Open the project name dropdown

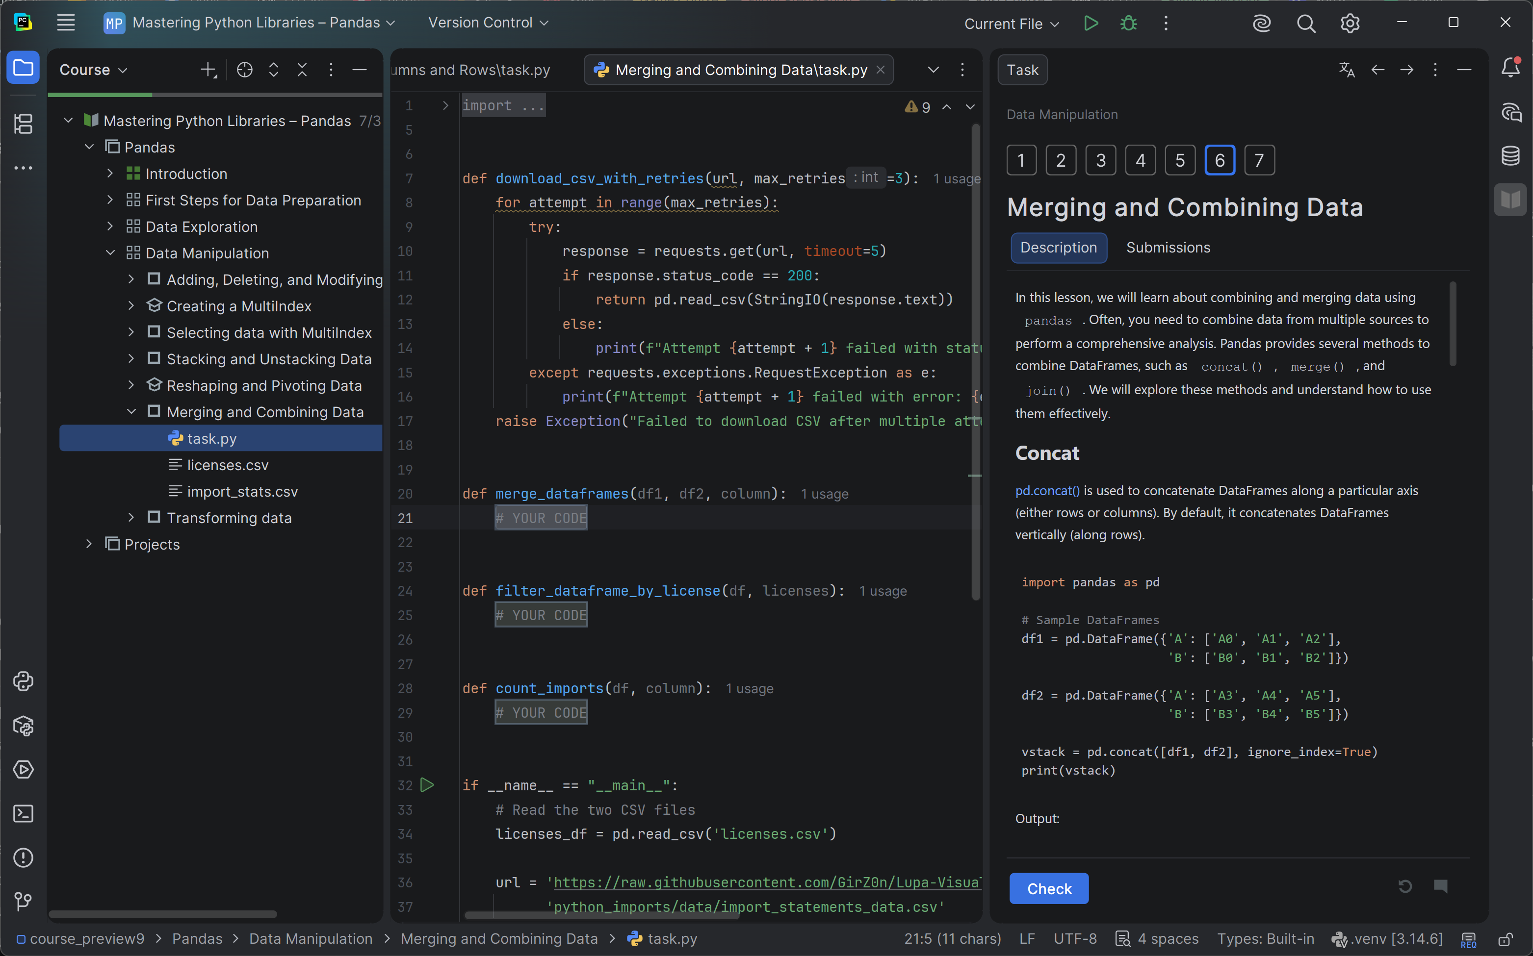click(250, 24)
